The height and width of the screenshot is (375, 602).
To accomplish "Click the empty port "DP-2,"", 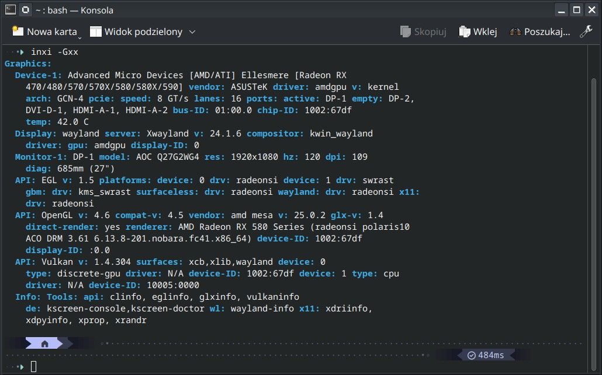I will 402,99.
